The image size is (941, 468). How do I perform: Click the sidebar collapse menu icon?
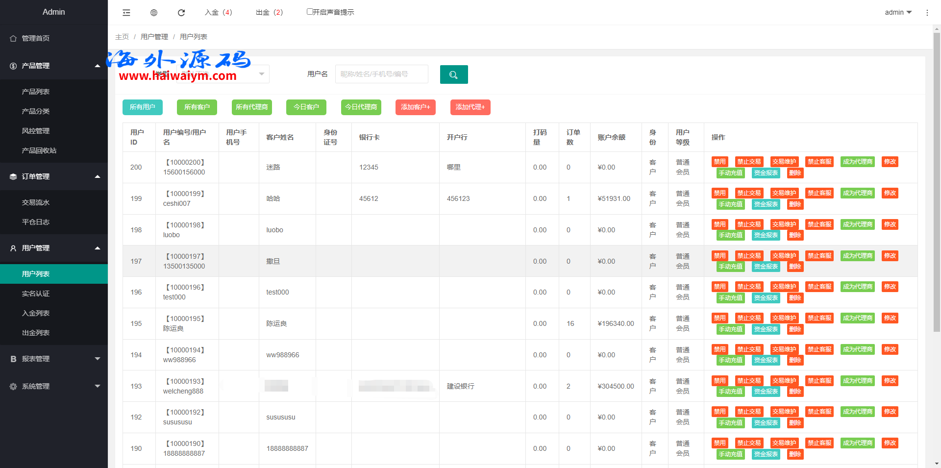point(126,13)
